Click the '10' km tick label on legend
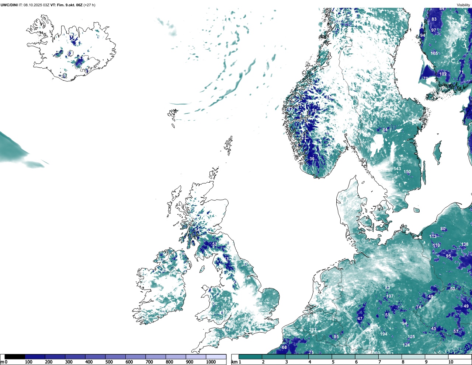Image resolution: width=472 pixels, height=365 pixels. (451, 362)
